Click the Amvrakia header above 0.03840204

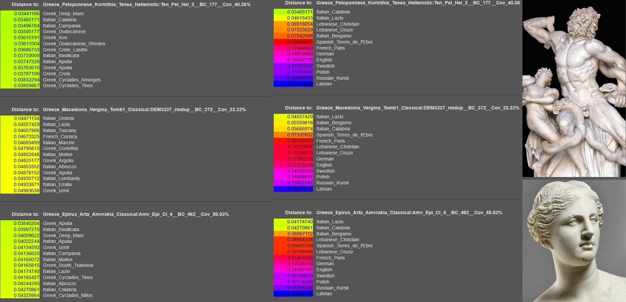[x=136, y=214]
